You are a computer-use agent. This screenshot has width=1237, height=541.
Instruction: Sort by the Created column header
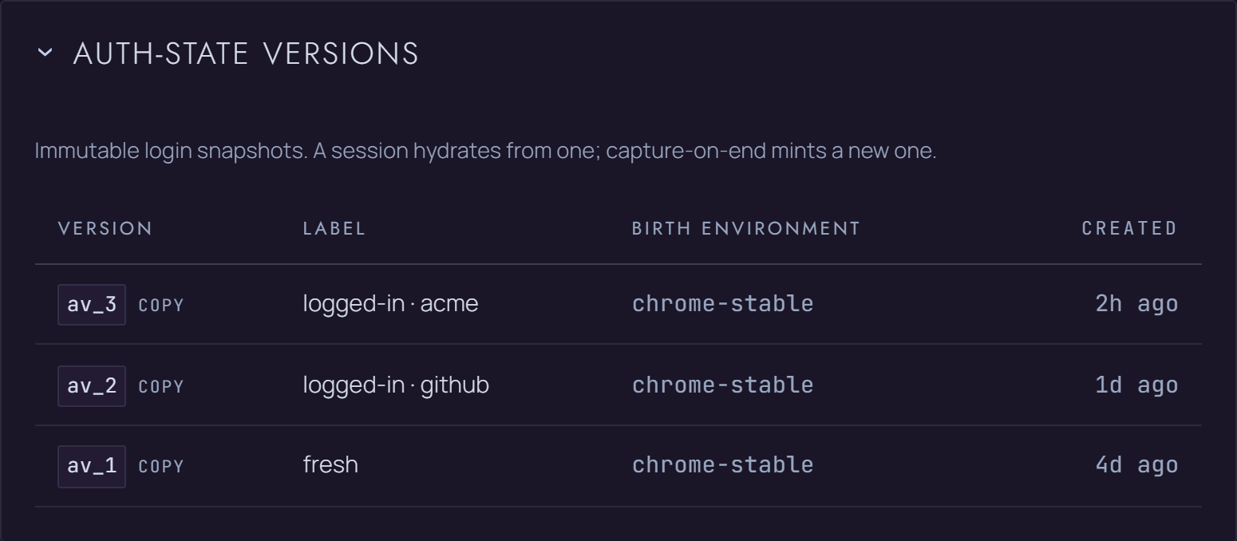[x=1129, y=228]
